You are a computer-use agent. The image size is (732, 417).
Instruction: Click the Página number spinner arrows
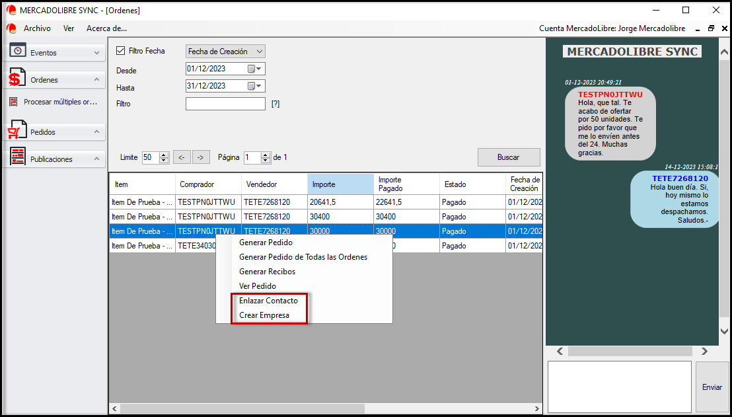[x=266, y=157]
